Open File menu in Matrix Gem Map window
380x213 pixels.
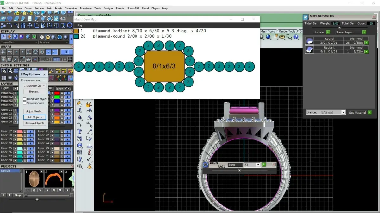79,25
